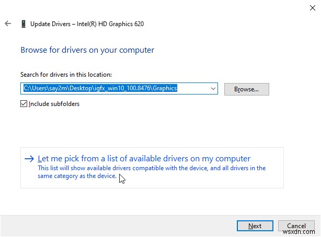Click the highlighted igfx_win10 Graphics path text

(100, 89)
